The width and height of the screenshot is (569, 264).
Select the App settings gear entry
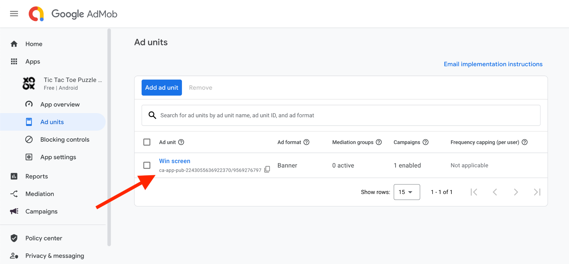pyautogui.click(x=29, y=157)
